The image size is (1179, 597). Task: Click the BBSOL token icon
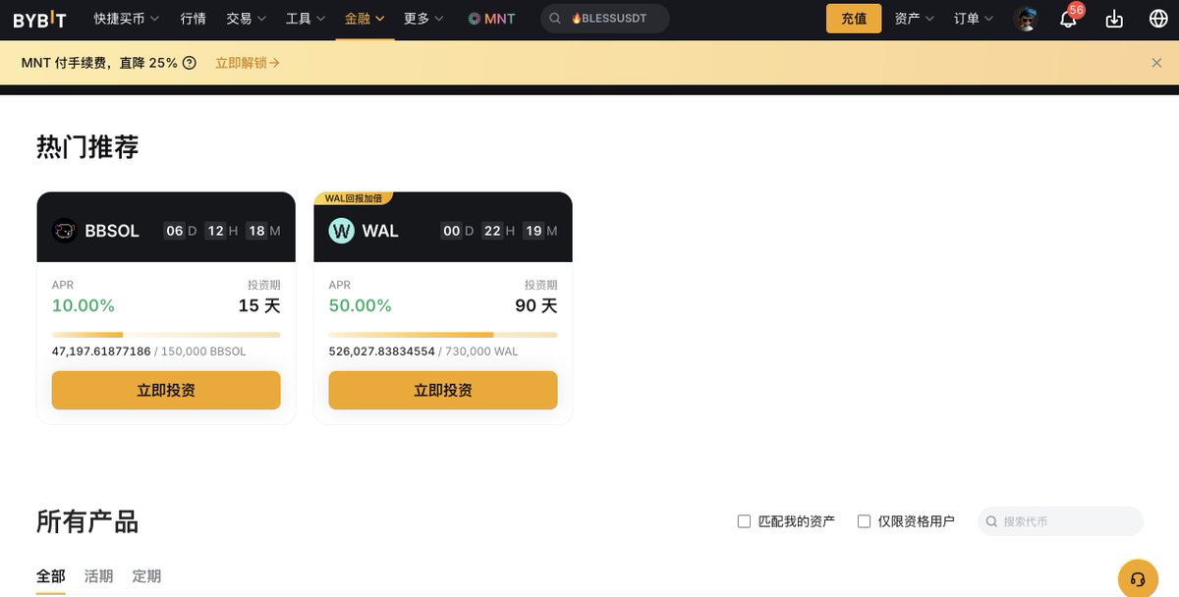coord(65,231)
